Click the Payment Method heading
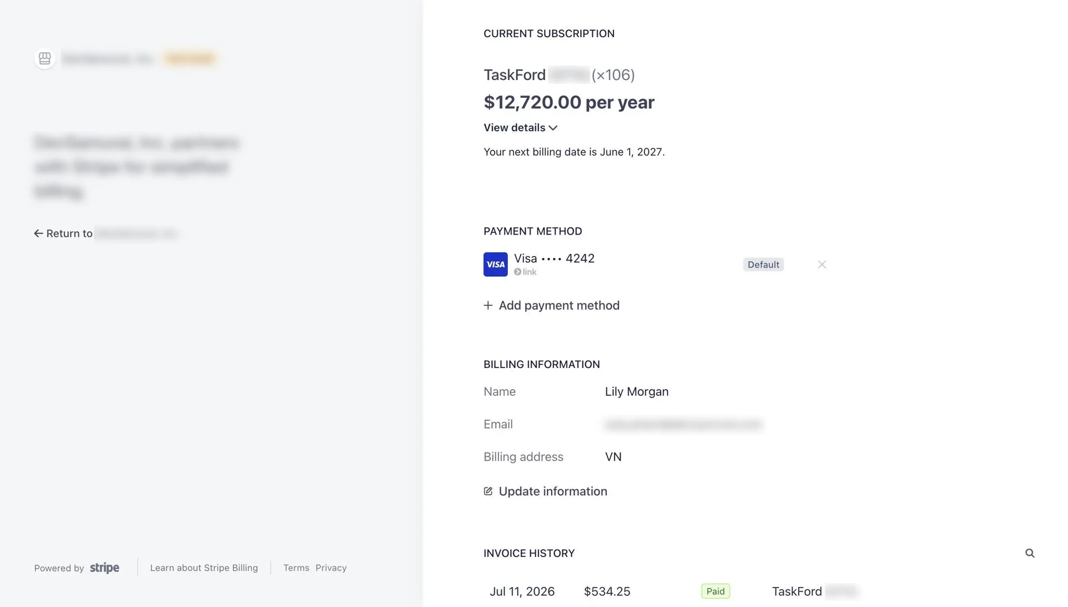Viewport: 1068px width, 607px height. pyautogui.click(x=532, y=231)
